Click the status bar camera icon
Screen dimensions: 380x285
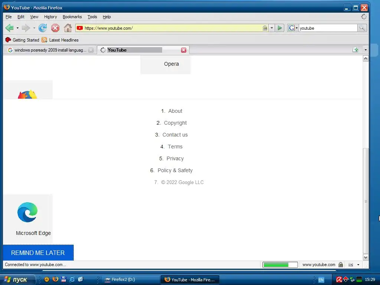click(x=350, y=265)
